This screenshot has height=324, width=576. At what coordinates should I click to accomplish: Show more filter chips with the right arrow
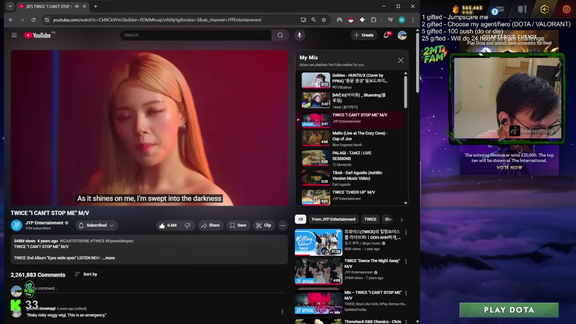[401, 220]
